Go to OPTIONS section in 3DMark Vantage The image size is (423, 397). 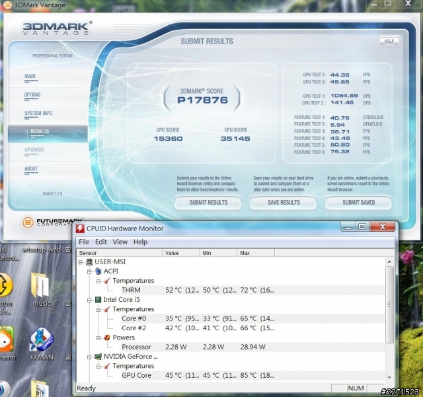pyautogui.click(x=32, y=95)
